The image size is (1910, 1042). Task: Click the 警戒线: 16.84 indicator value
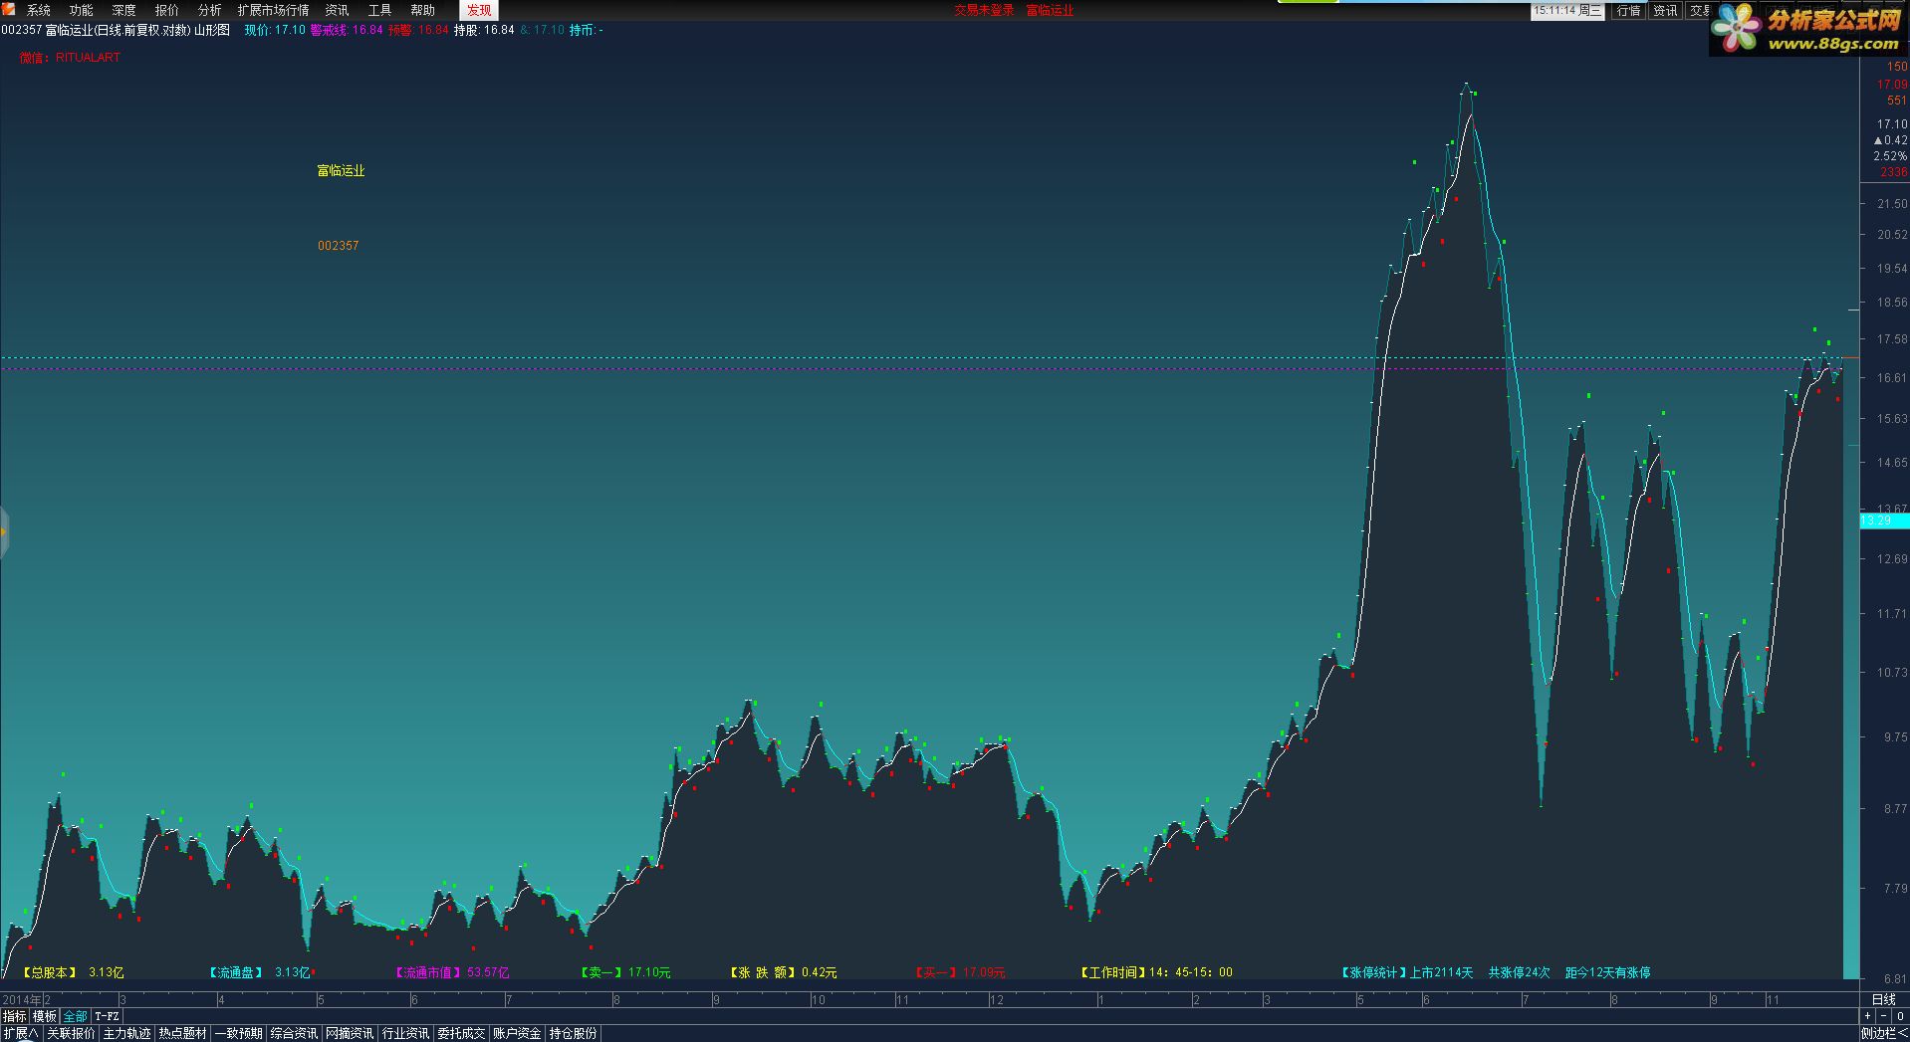tap(347, 30)
